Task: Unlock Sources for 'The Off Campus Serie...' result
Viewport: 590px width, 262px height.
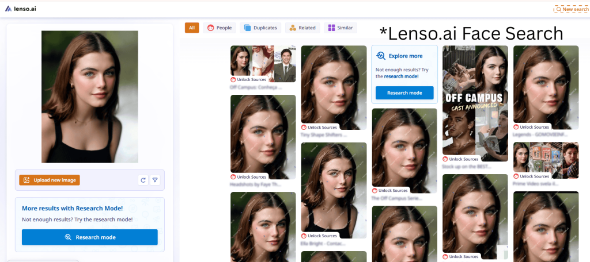Action: pos(390,190)
